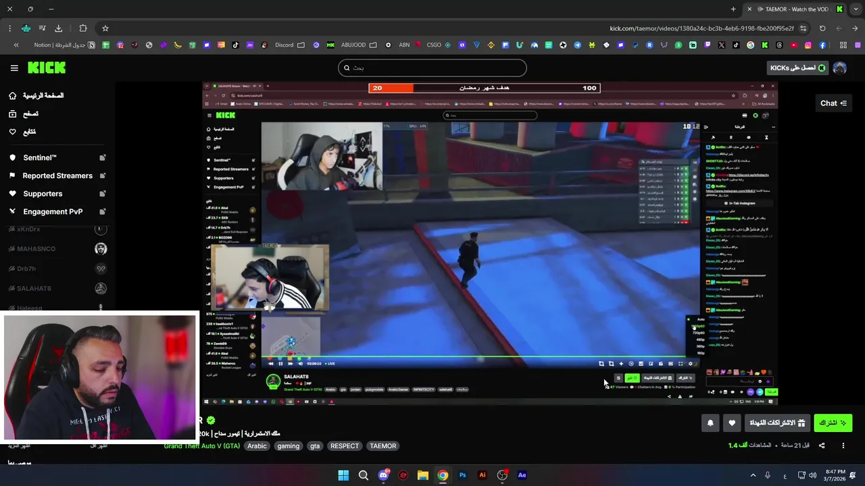Open the browser extensions puzzle icon
Viewport: 865px width, 486px height.
[83, 28]
